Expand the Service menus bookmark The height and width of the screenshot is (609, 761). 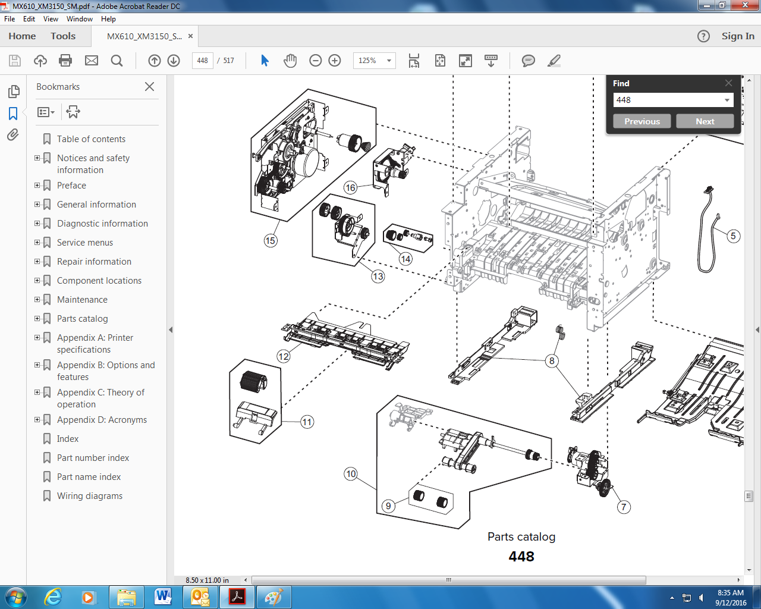click(37, 242)
